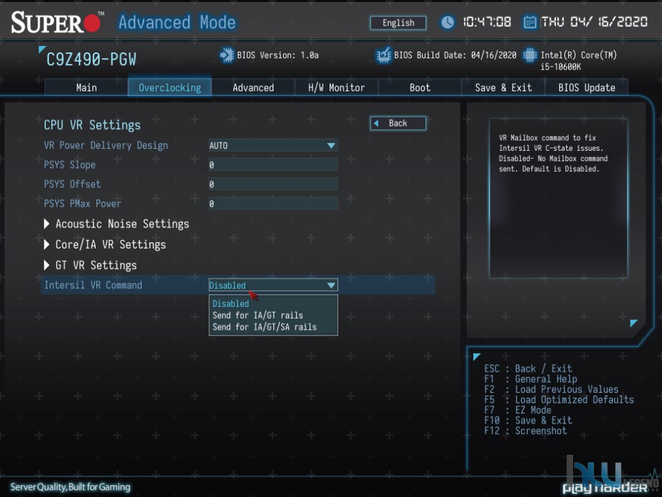
Task: Click the PSYS Offset value field
Action: coord(273,184)
